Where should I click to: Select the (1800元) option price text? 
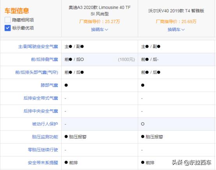[126, 59]
